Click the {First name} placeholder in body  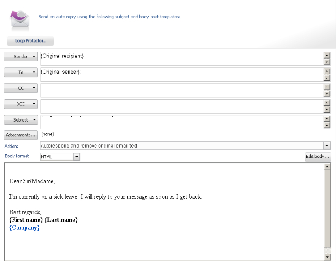(x=26, y=220)
